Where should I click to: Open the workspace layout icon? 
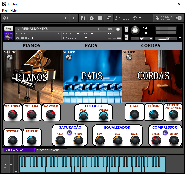click(x=100, y=18)
